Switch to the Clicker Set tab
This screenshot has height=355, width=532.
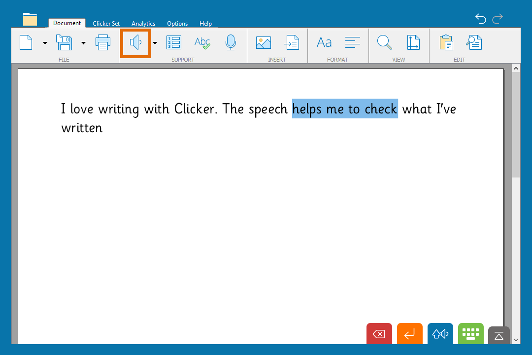(106, 23)
